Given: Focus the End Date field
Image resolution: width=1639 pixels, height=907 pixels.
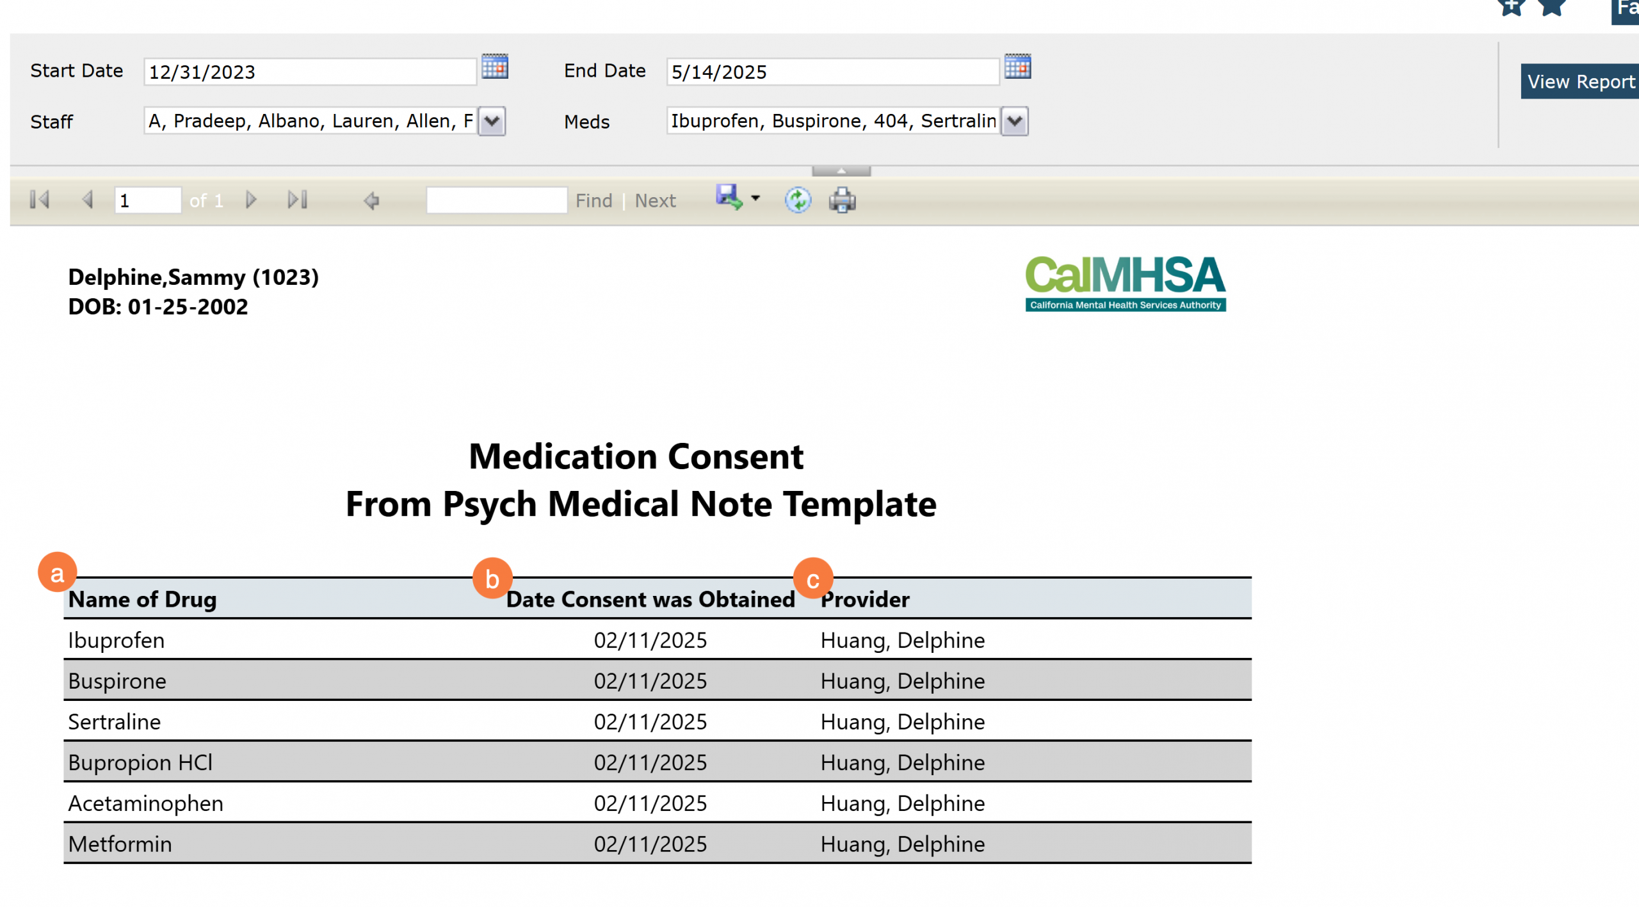Looking at the screenshot, I should pos(832,72).
